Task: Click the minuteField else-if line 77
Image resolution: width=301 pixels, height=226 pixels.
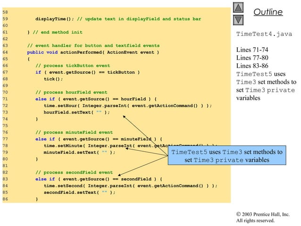Action: click(x=99, y=139)
